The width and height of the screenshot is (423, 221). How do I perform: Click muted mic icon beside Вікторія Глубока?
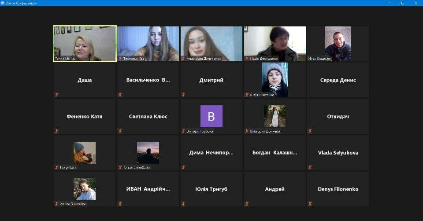click(x=183, y=131)
